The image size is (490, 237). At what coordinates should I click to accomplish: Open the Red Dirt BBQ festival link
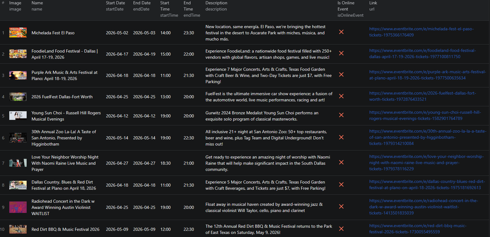pyautogui.click(x=418, y=229)
